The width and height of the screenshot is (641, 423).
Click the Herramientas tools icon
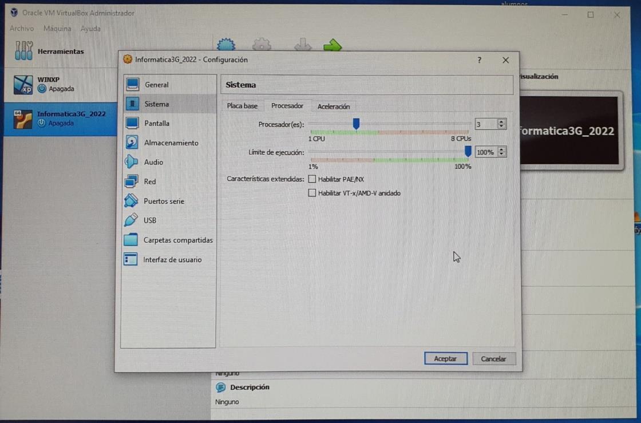[x=23, y=51]
